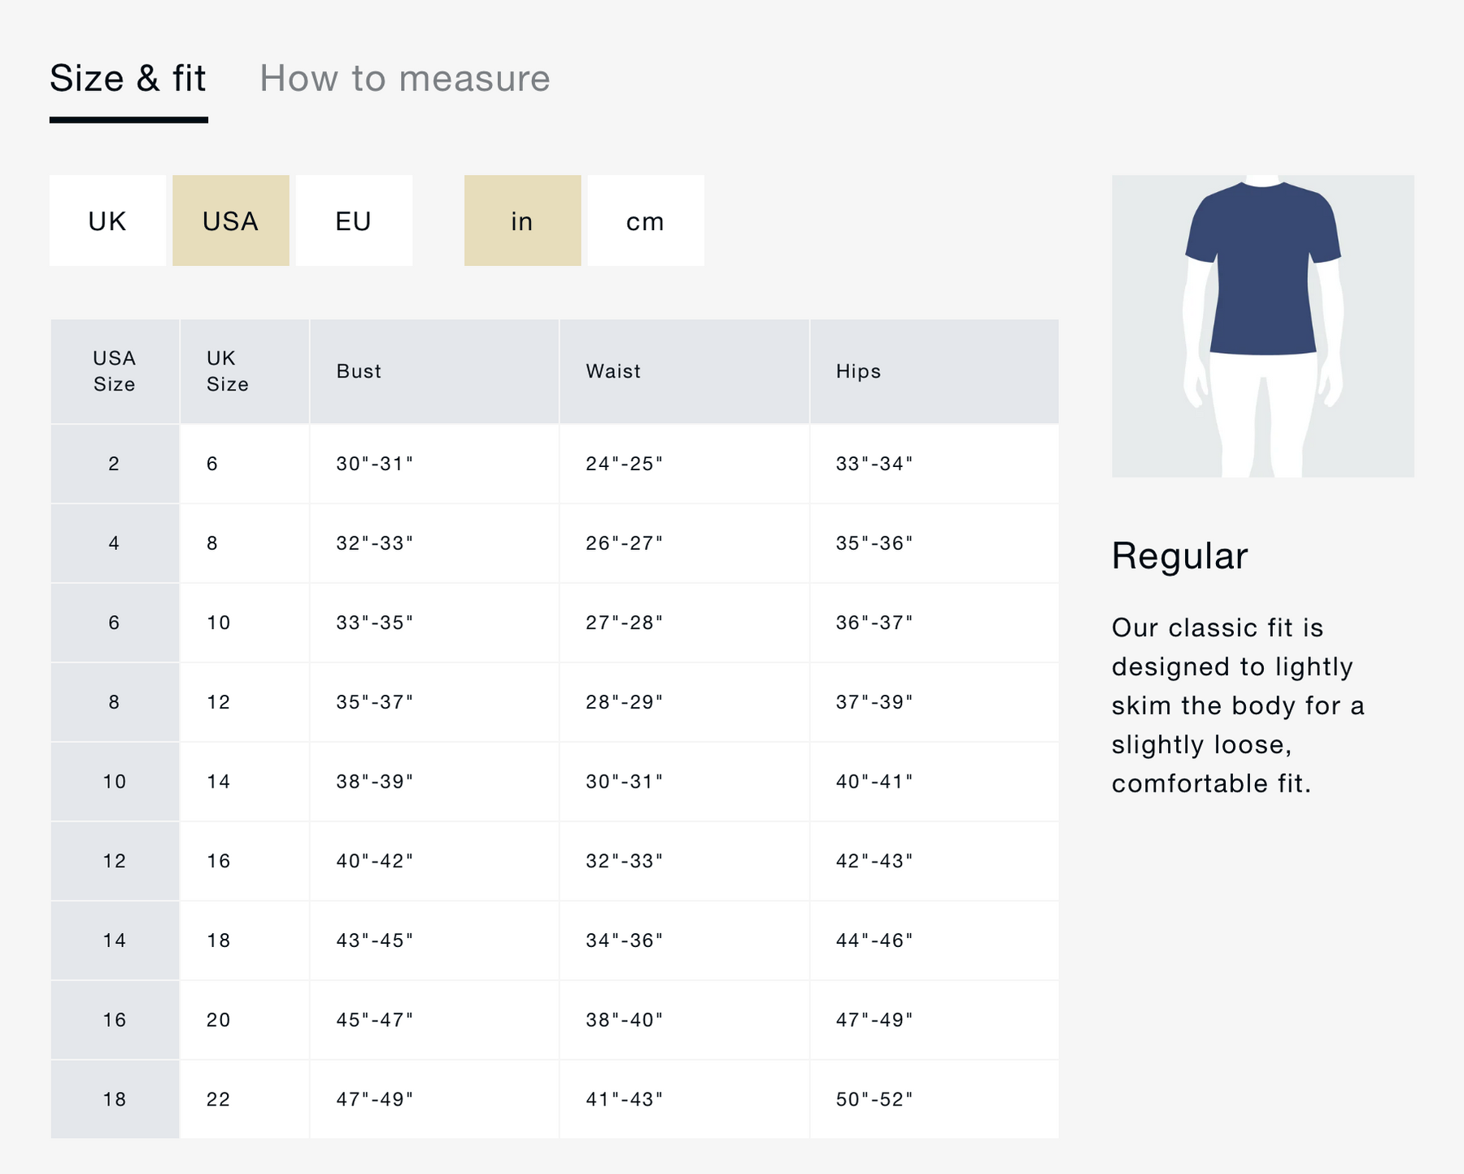Click the USA Size column header
This screenshot has width=1464, height=1174.
coord(115,371)
